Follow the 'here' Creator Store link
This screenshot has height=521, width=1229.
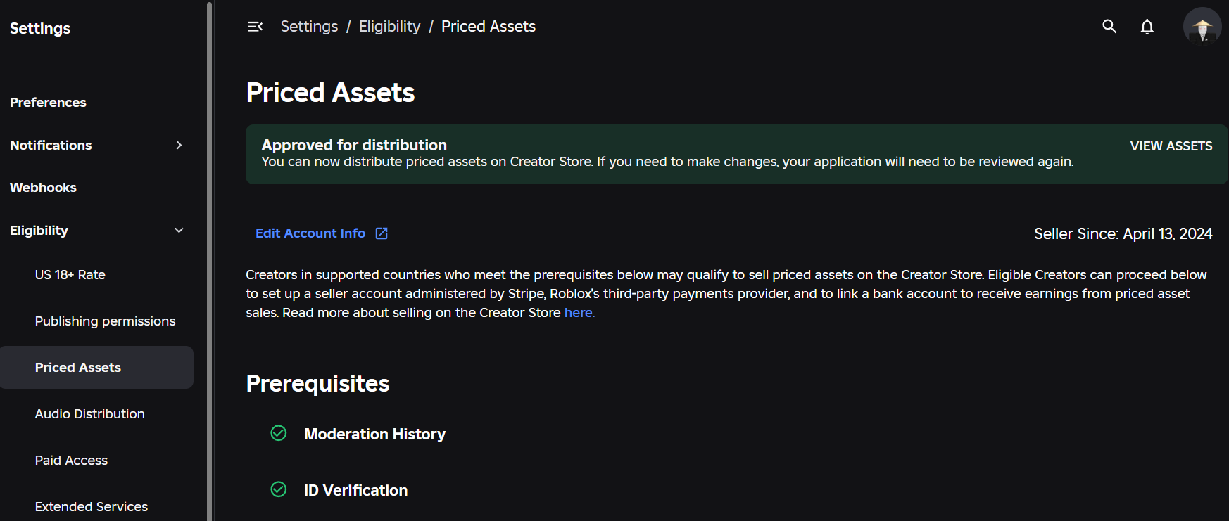click(x=579, y=312)
